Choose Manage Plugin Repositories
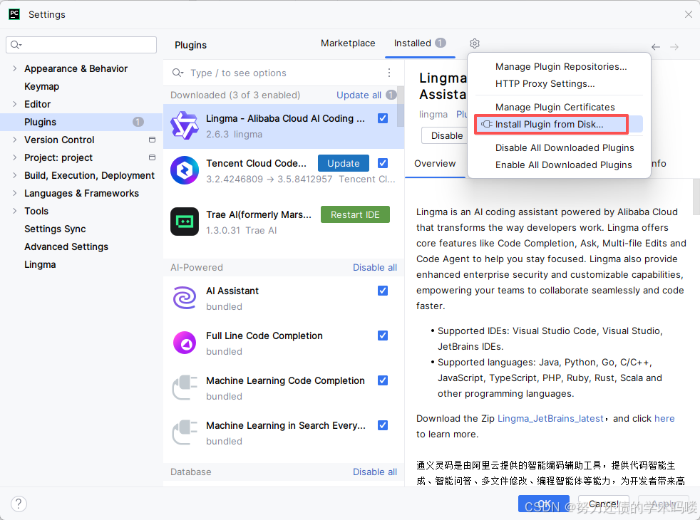The width and height of the screenshot is (700, 520). [x=561, y=66]
